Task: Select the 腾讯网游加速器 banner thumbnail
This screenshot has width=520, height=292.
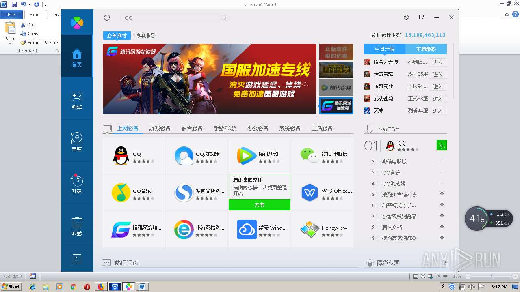Action: click(336, 105)
